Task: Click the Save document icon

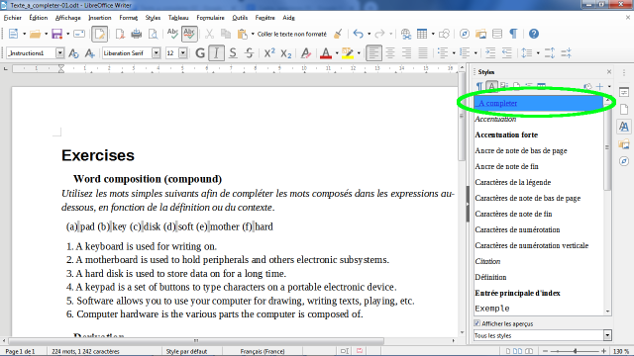Action: click(x=57, y=34)
